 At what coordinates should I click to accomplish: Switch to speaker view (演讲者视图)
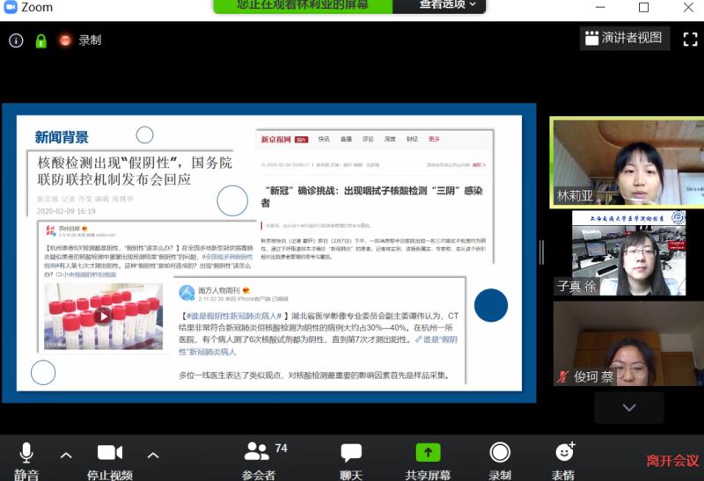click(x=625, y=38)
